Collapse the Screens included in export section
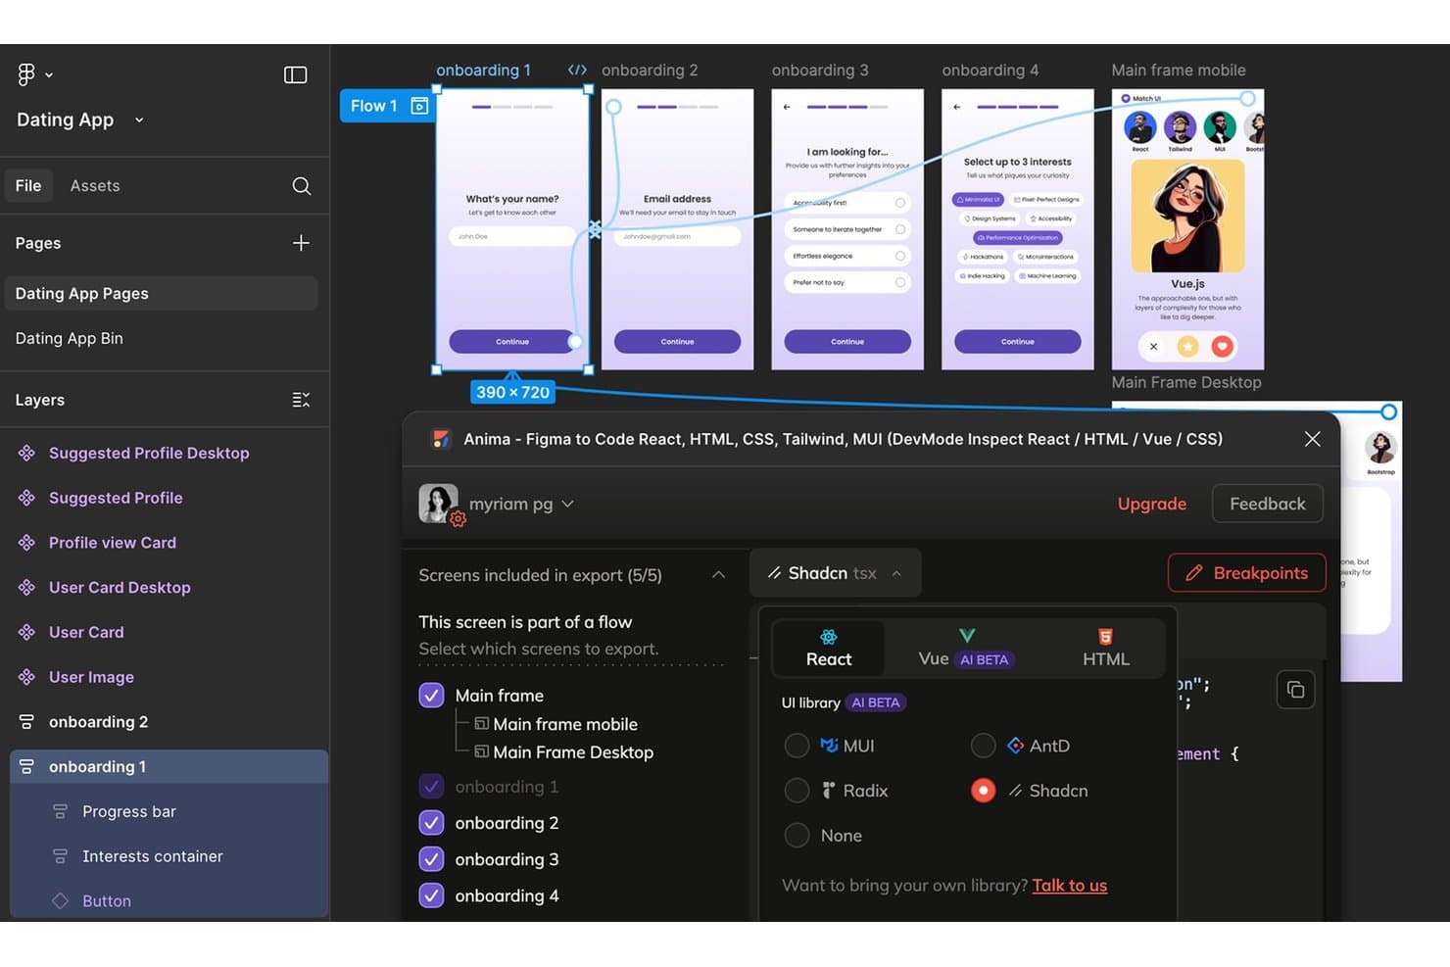Screen dimensions: 1450x967 718,575
